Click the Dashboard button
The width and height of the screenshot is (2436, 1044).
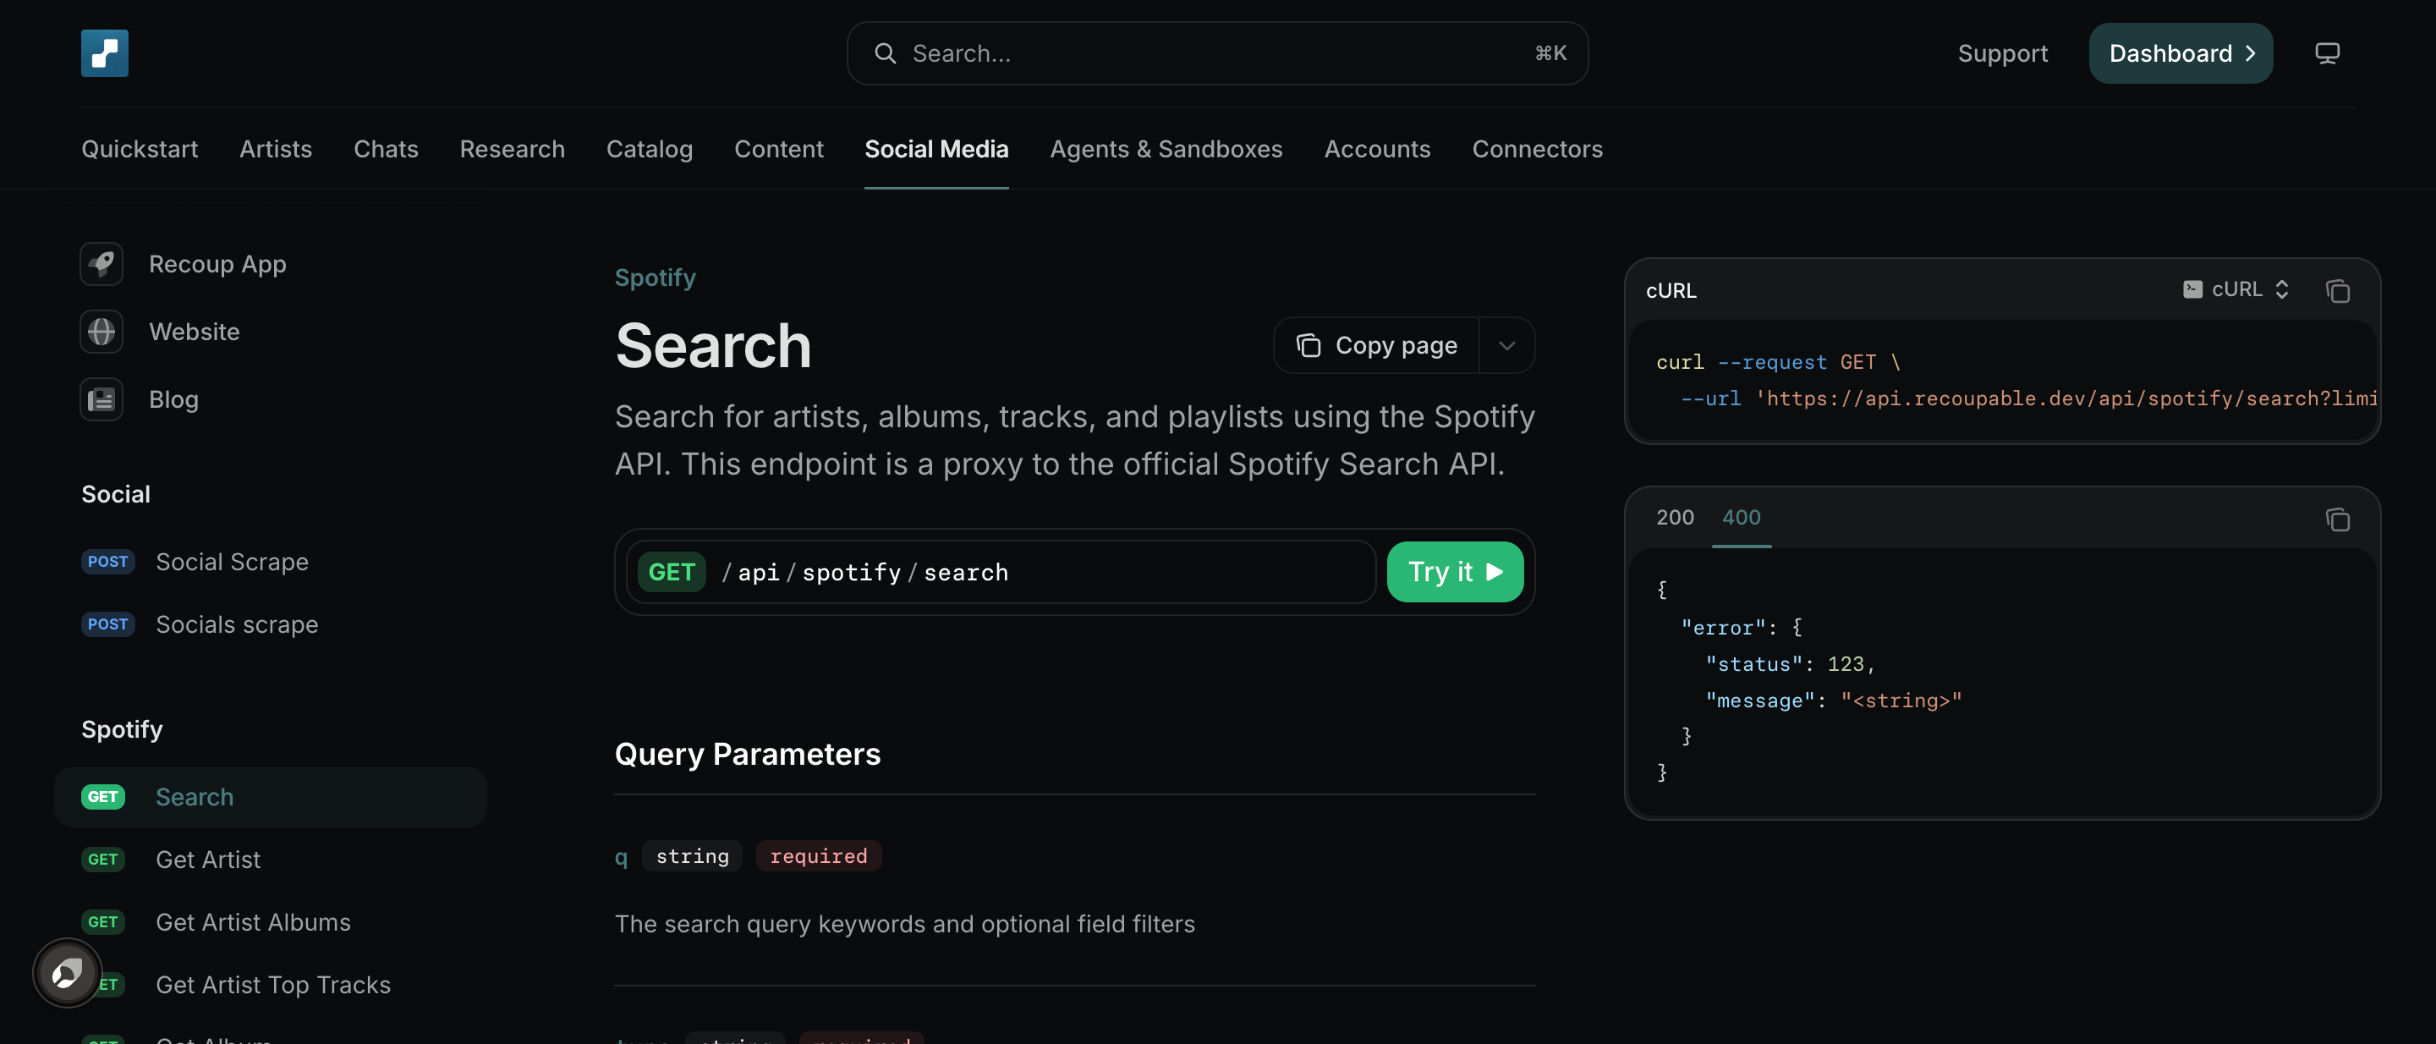[x=2181, y=53]
